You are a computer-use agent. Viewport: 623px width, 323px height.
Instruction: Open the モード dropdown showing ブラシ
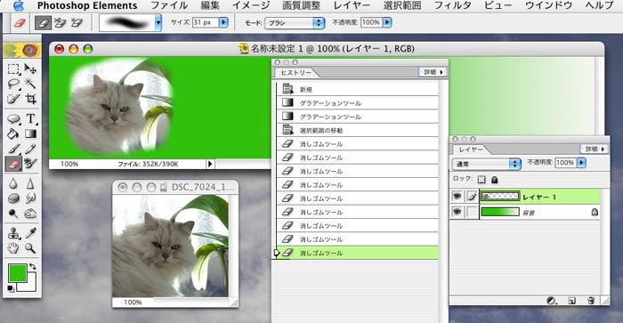[x=295, y=22]
